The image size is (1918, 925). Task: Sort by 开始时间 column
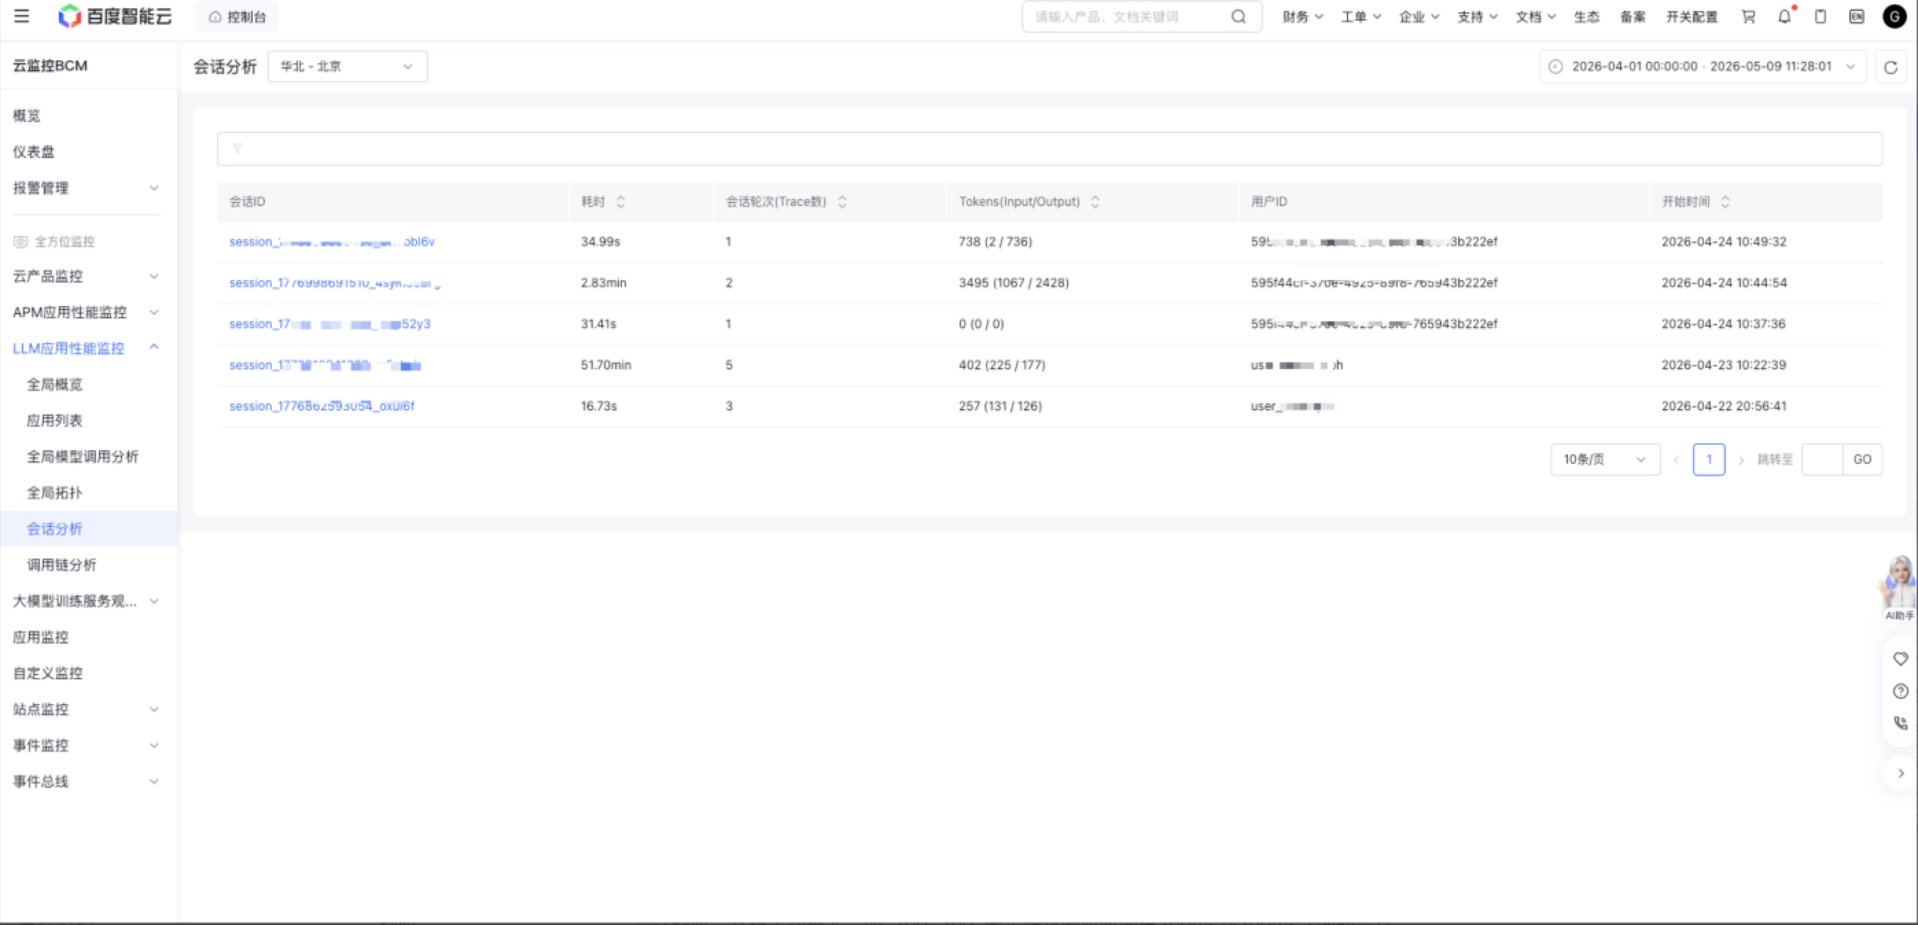1725,202
